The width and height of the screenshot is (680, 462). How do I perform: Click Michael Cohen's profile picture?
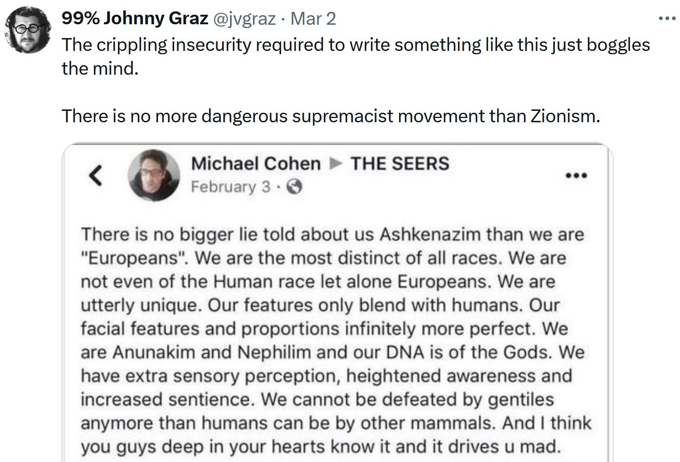point(154,175)
